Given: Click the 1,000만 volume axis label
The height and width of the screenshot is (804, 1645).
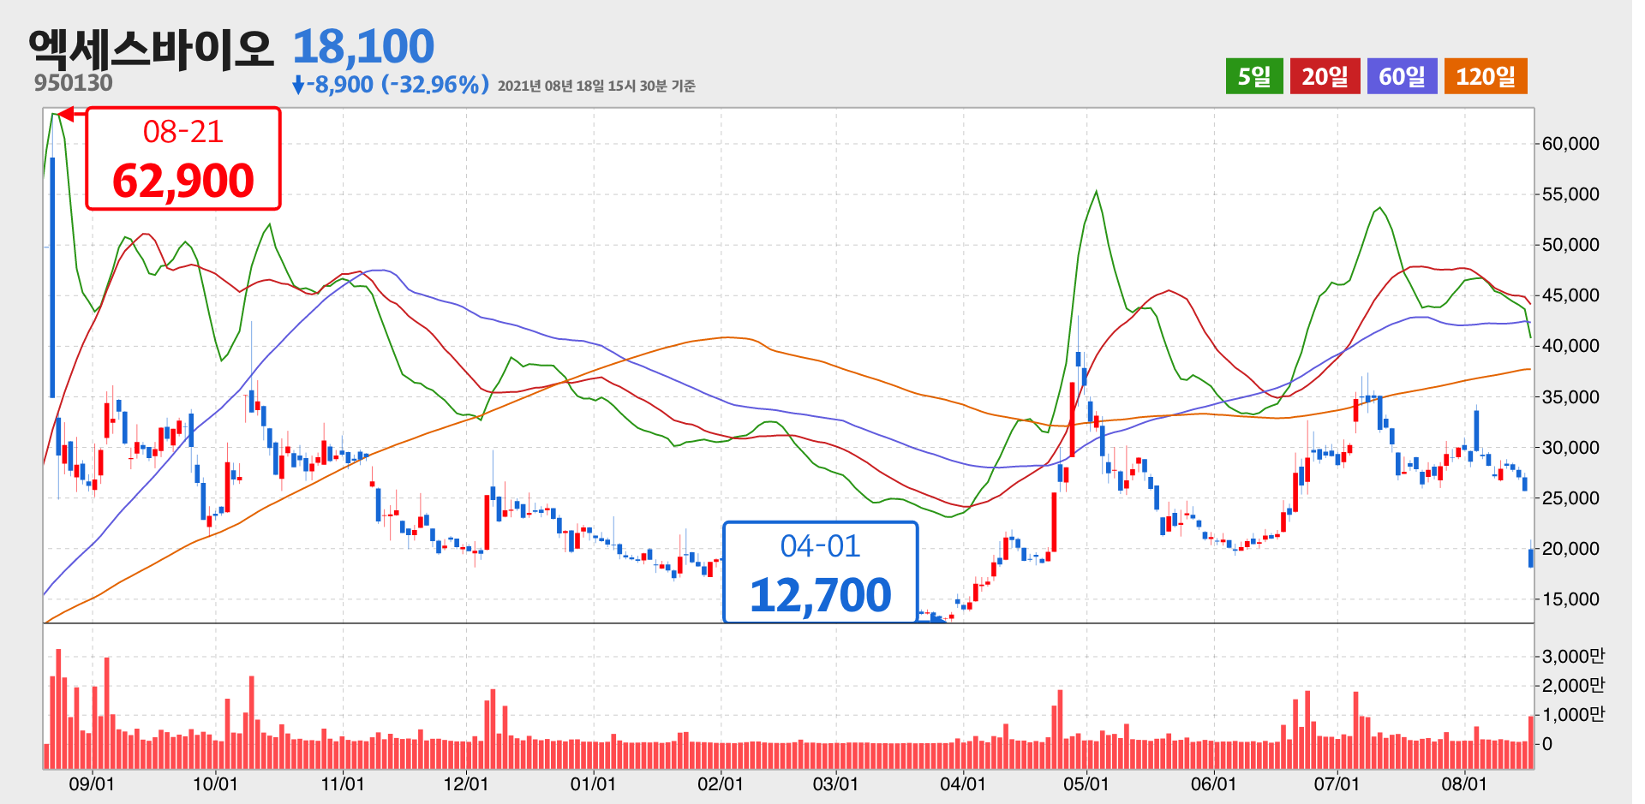Looking at the screenshot, I should tap(1573, 715).
